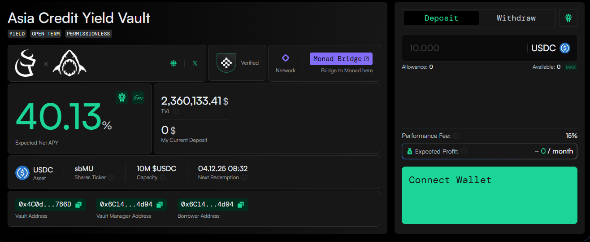Click the APY chart icon

tap(138, 97)
